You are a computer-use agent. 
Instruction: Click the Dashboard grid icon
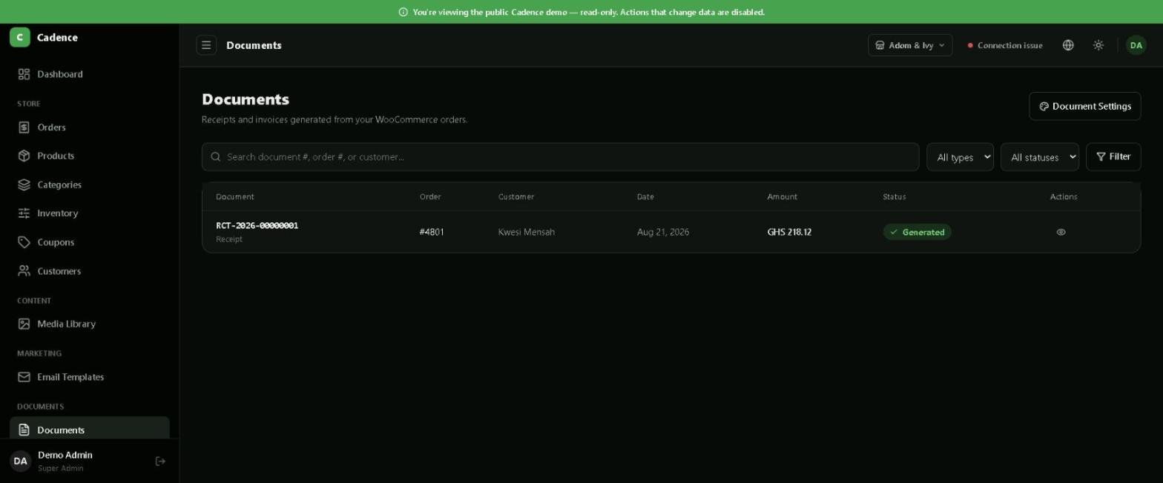point(24,74)
